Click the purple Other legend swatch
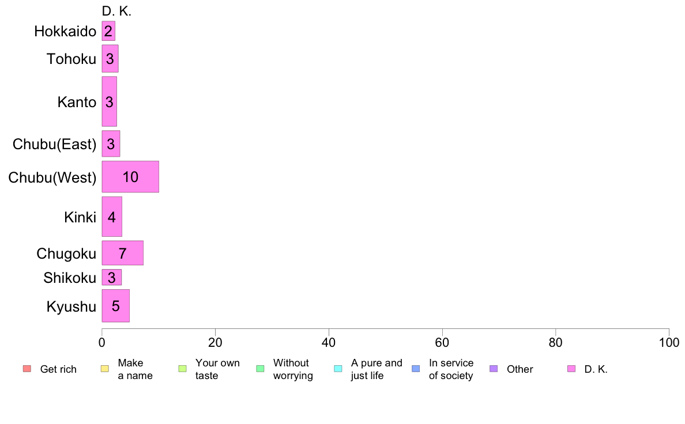 tap(494, 369)
